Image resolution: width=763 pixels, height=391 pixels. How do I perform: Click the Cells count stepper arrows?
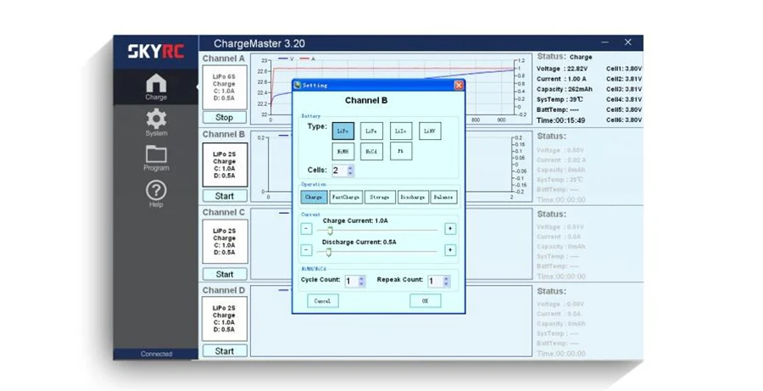click(350, 170)
